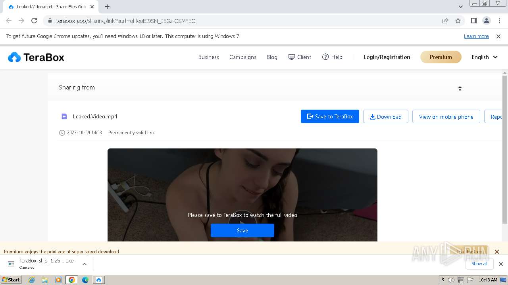508x285 pixels.
Task: Open Windows Explorer from the taskbar
Action: 45,280
